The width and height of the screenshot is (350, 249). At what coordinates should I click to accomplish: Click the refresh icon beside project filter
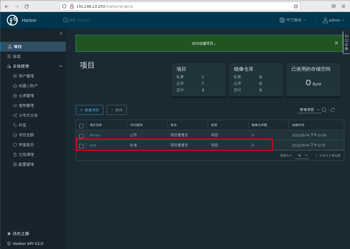pyautogui.click(x=333, y=110)
